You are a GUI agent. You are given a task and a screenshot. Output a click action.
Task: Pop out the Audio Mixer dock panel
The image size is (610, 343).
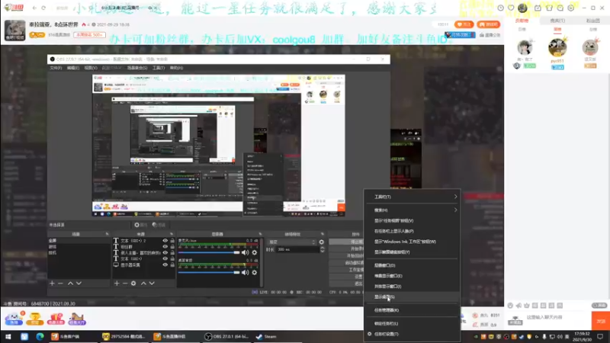point(260,234)
